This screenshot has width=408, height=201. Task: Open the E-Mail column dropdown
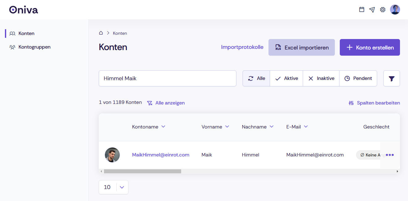click(306, 126)
